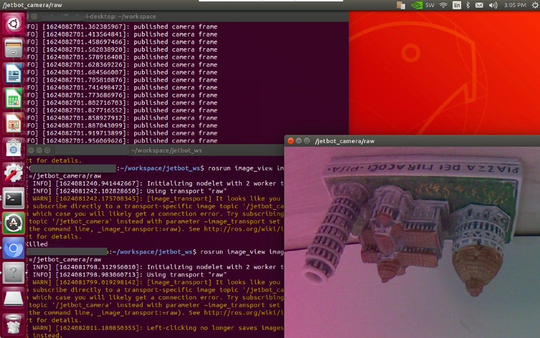The width and height of the screenshot is (540, 338).
Task: Open the clock to show the calendar
Action: (514, 6)
